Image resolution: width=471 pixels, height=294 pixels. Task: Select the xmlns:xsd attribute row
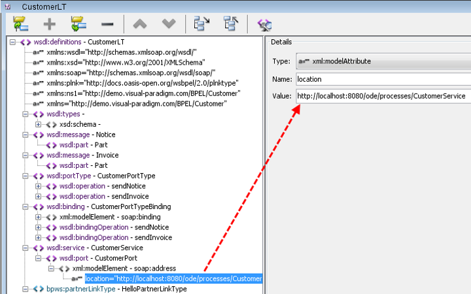point(126,63)
